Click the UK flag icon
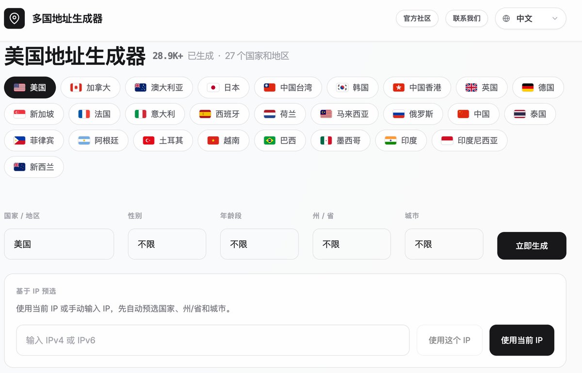Viewport: 582px width, 373px height. click(471, 88)
